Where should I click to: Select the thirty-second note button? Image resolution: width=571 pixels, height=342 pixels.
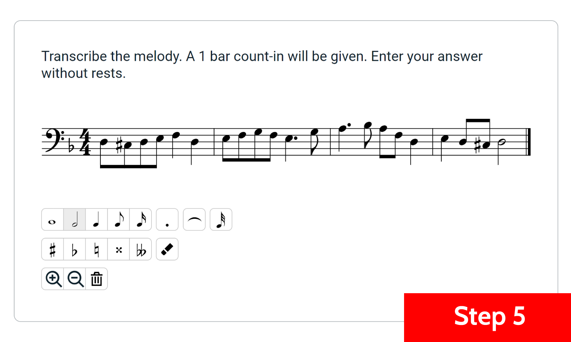(x=221, y=219)
